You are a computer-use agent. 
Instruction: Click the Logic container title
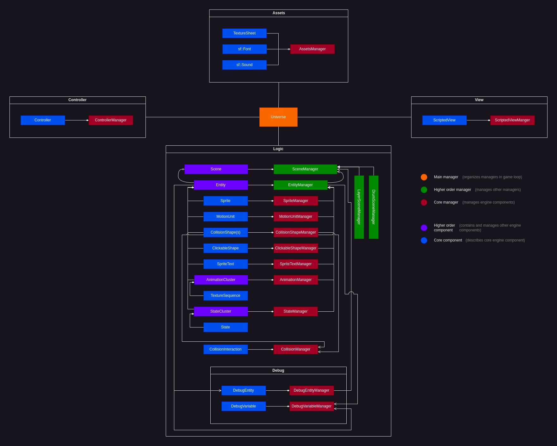point(278,149)
